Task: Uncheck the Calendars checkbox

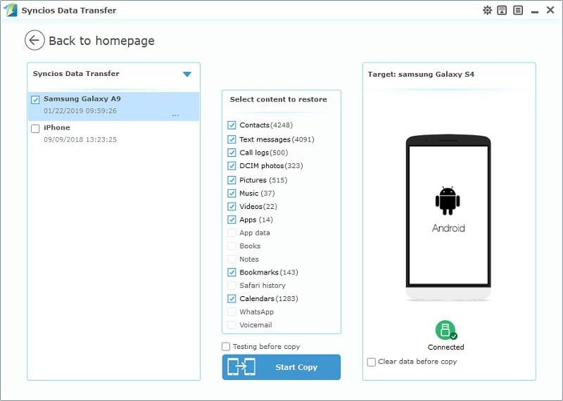Action: (232, 299)
